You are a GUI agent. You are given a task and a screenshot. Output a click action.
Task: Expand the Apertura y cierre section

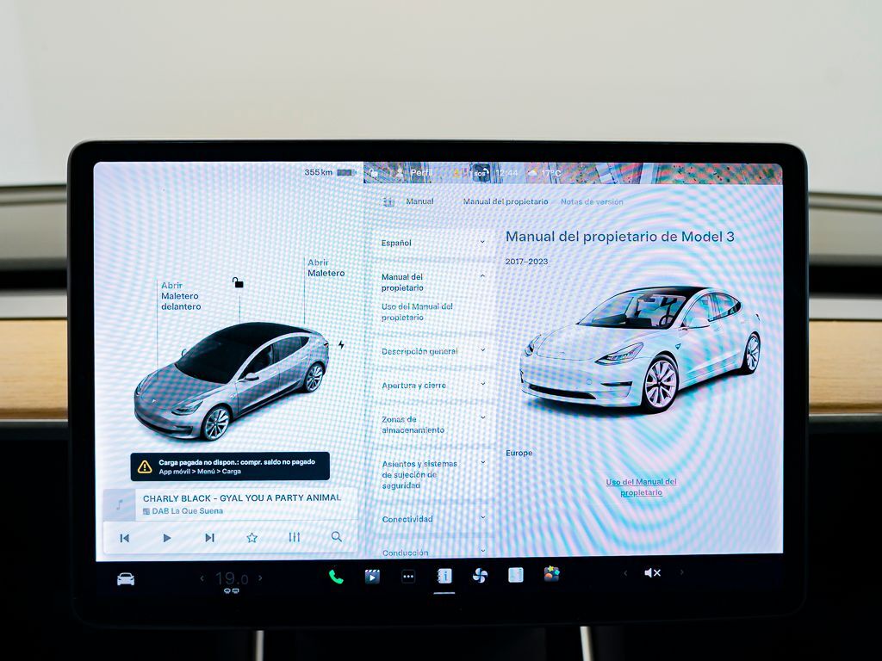click(x=433, y=386)
